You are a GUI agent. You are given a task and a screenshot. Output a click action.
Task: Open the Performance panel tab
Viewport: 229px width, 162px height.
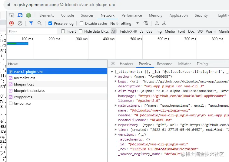point(132,15)
